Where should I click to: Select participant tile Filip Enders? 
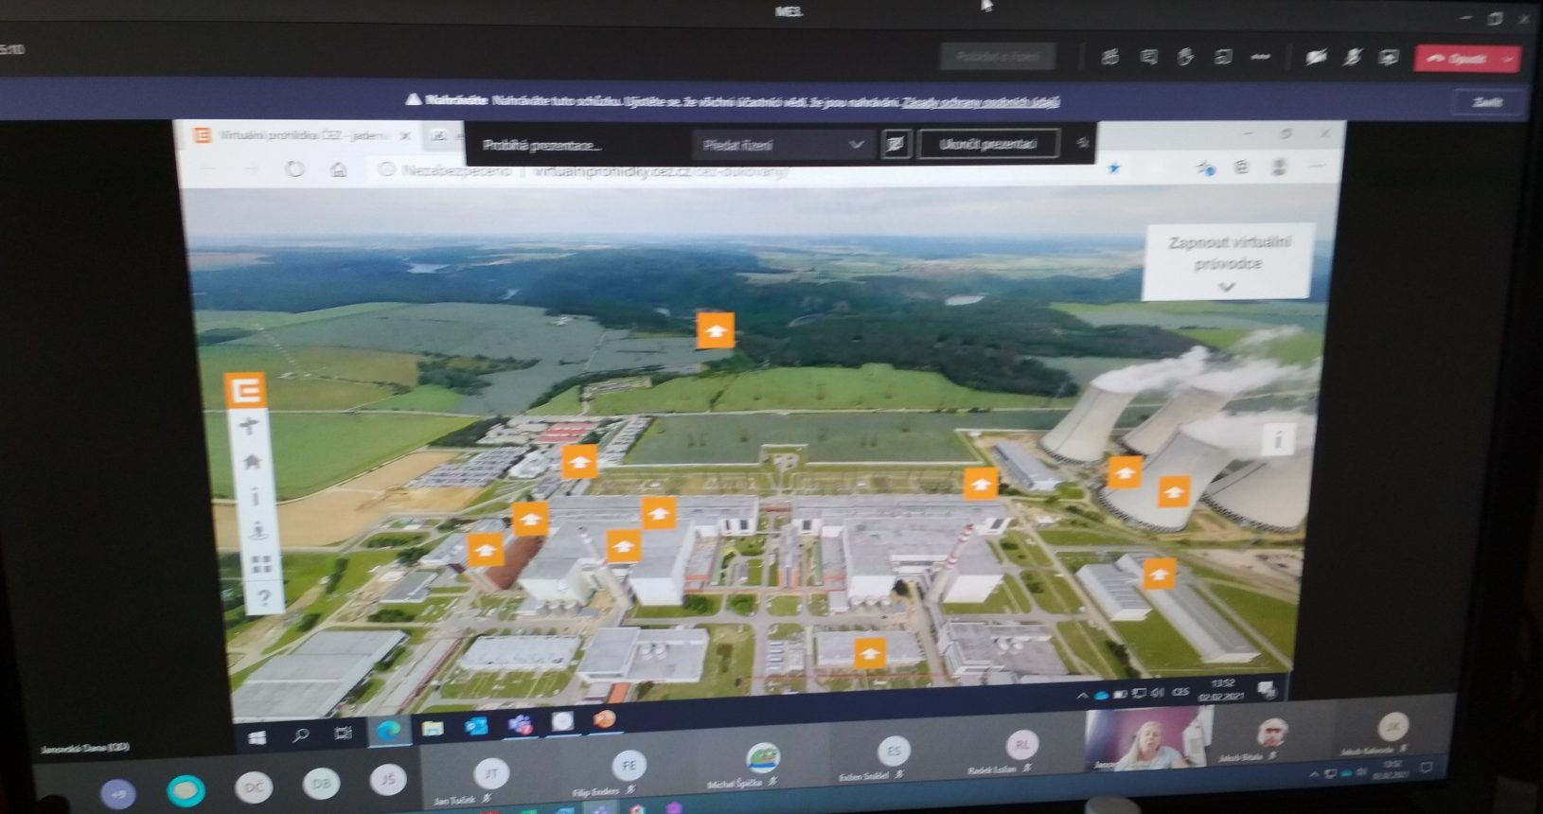coord(628,771)
